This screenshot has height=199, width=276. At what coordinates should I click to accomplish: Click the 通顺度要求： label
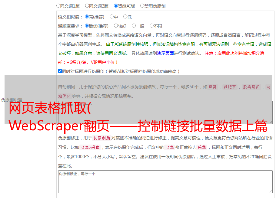70,26
